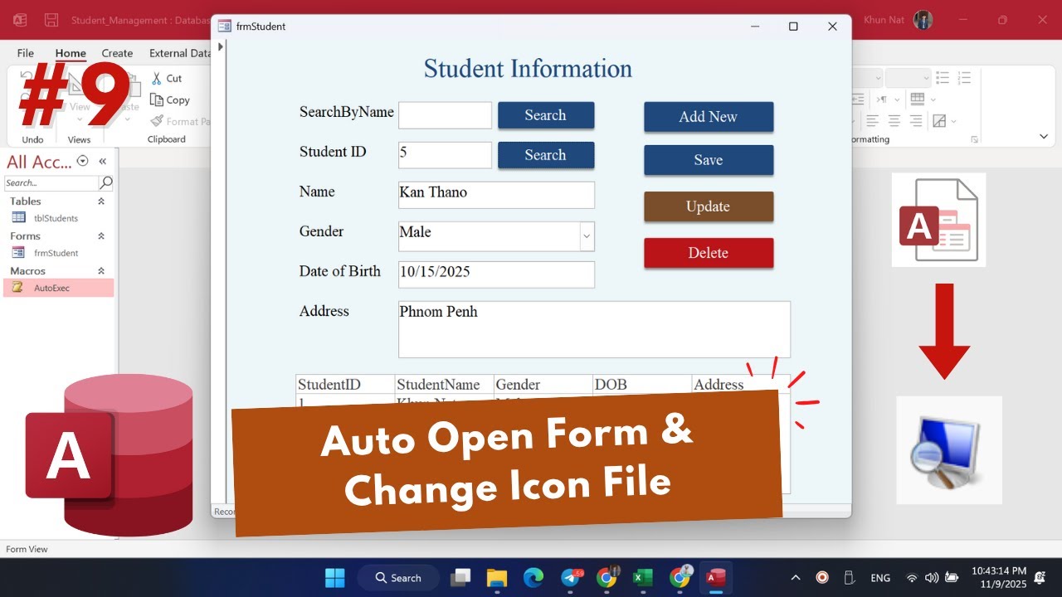Click the navigation pane search magnifier icon

(106, 182)
